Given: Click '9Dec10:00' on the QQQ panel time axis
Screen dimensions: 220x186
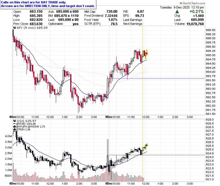Looking at the screenshot, I should click(113, 183).
